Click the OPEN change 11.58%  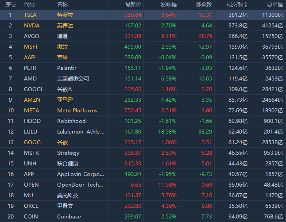(x=167, y=185)
